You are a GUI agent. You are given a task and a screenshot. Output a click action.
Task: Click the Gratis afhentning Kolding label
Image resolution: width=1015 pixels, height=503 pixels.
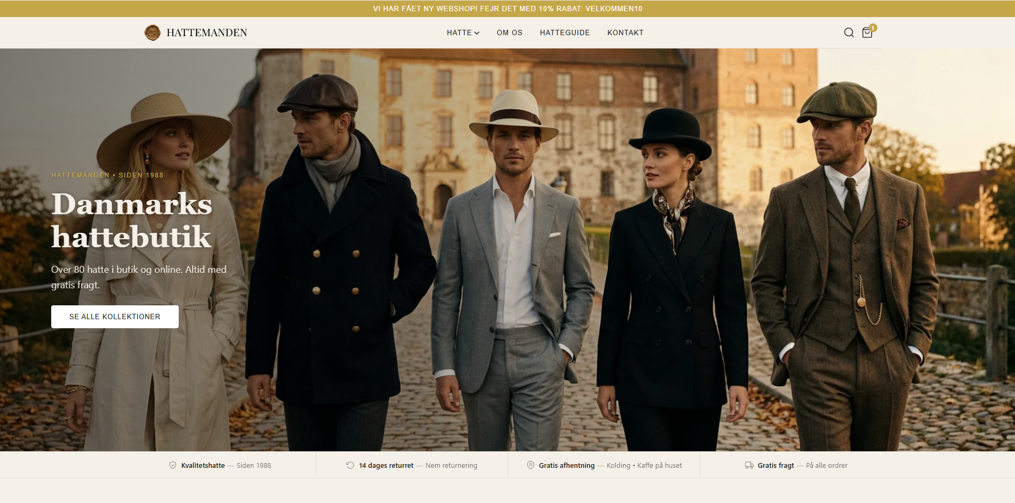[x=566, y=465]
